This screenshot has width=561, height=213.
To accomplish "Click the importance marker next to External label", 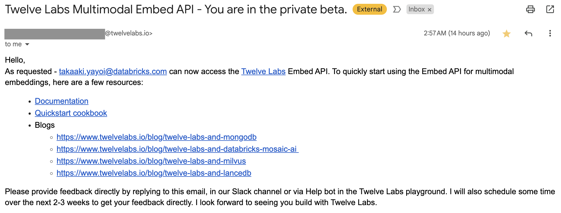I will (x=397, y=9).
